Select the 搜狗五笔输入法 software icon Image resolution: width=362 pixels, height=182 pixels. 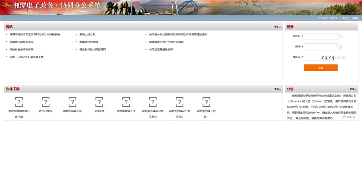pyautogui.click(x=72, y=102)
